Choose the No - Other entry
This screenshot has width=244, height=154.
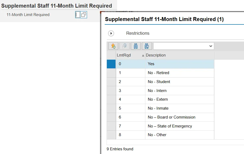[157, 135]
